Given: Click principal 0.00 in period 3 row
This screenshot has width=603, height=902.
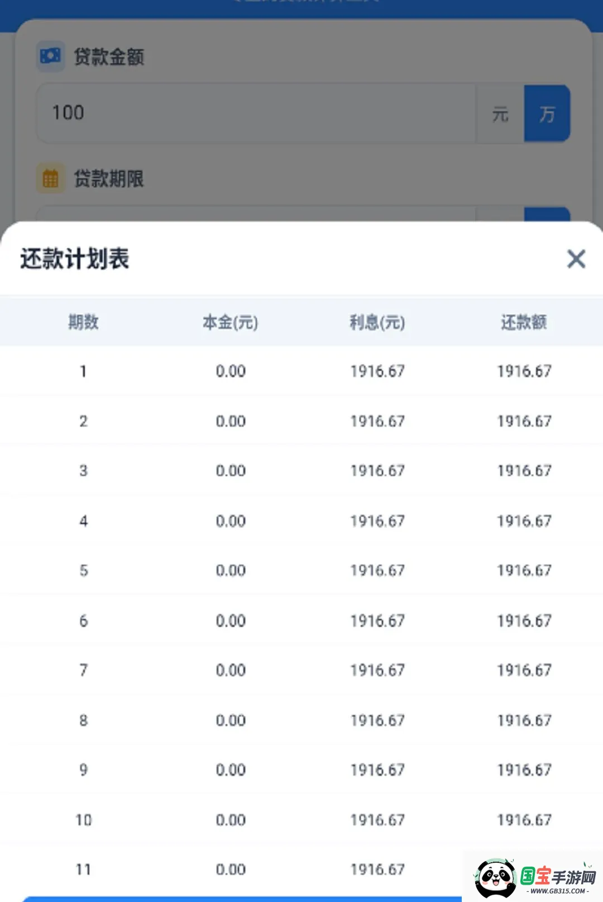Looking at the screenshot, I should (231, 471).
